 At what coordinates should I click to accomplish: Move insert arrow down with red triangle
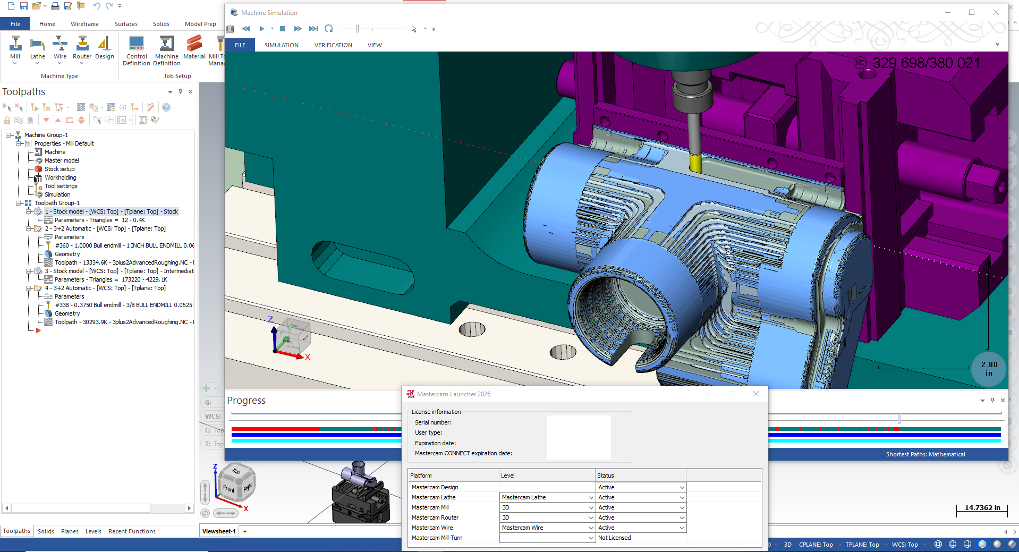point(46,120)
